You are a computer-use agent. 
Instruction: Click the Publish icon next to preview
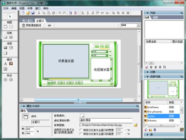75,13
